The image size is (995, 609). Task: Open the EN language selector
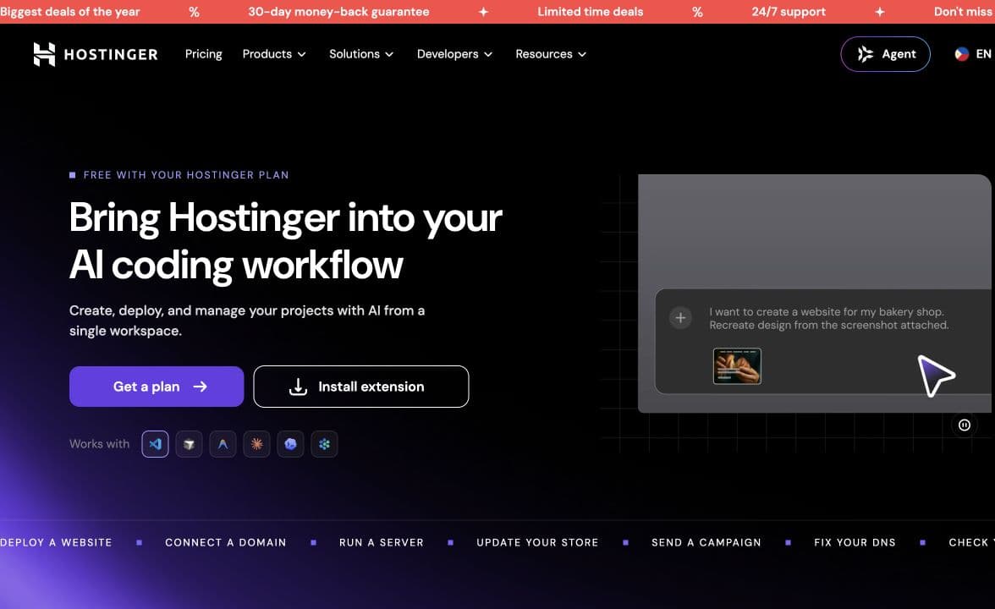(x=973, y=54)
